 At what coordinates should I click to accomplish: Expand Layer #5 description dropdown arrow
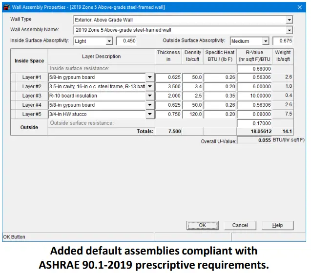[x=150, y=114]
